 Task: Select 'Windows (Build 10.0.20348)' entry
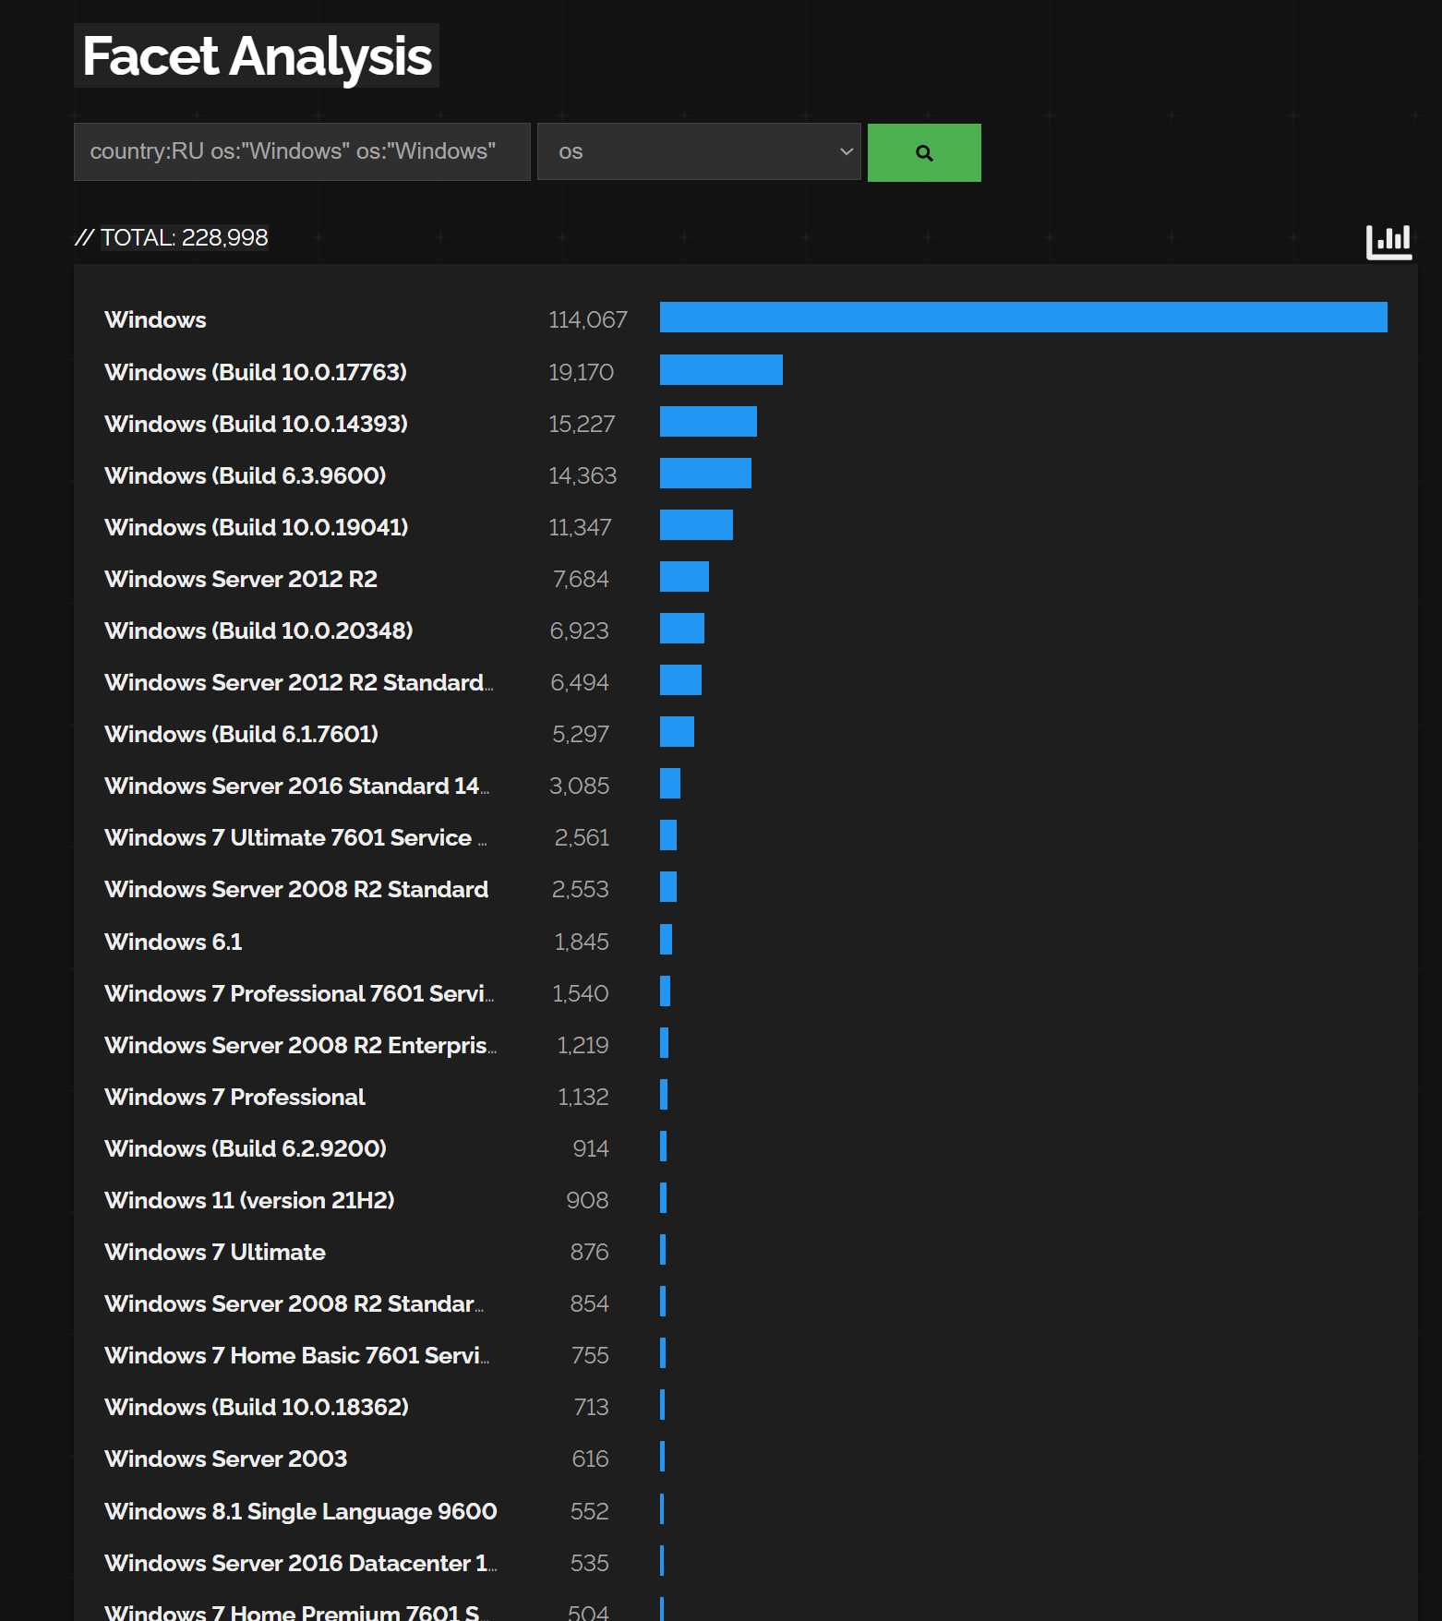point(258,630)
